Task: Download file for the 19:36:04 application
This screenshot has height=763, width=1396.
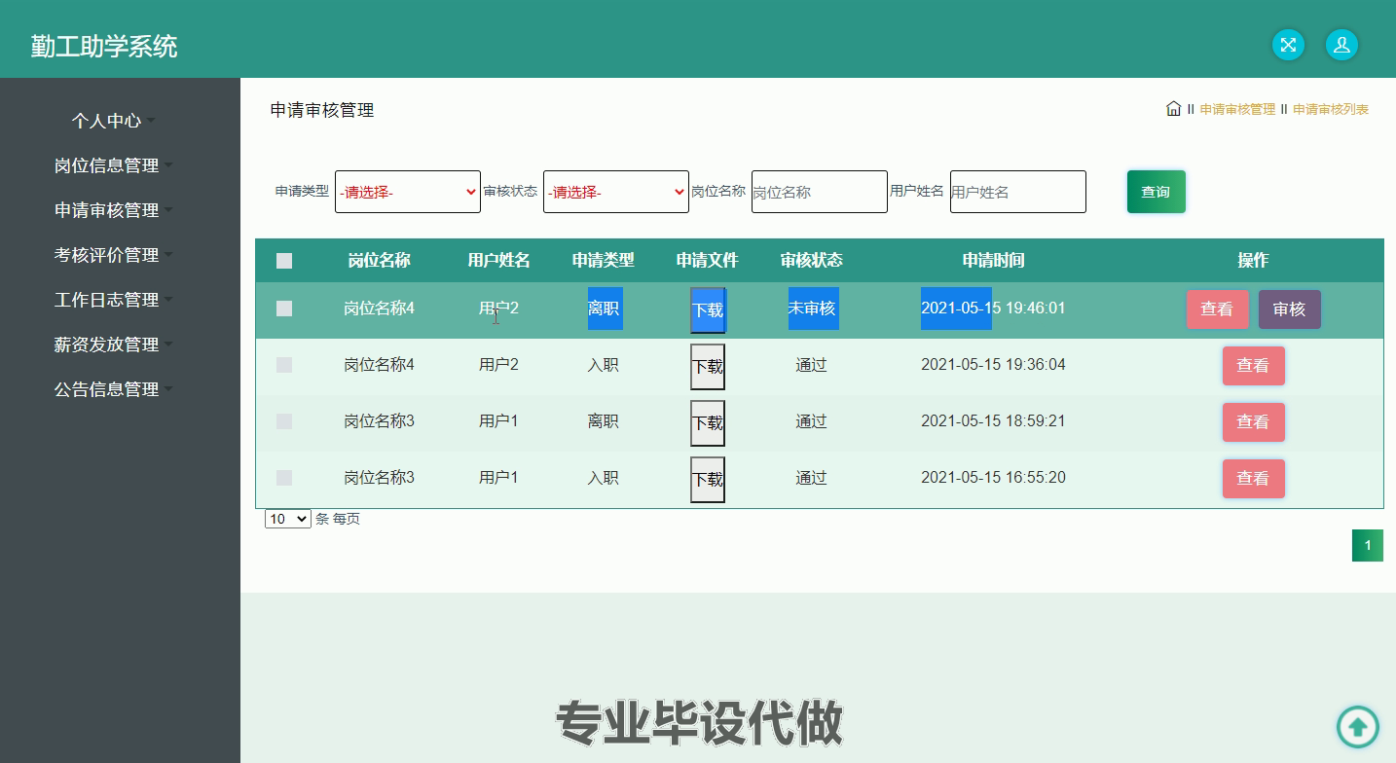Action: tap(708, 367)
